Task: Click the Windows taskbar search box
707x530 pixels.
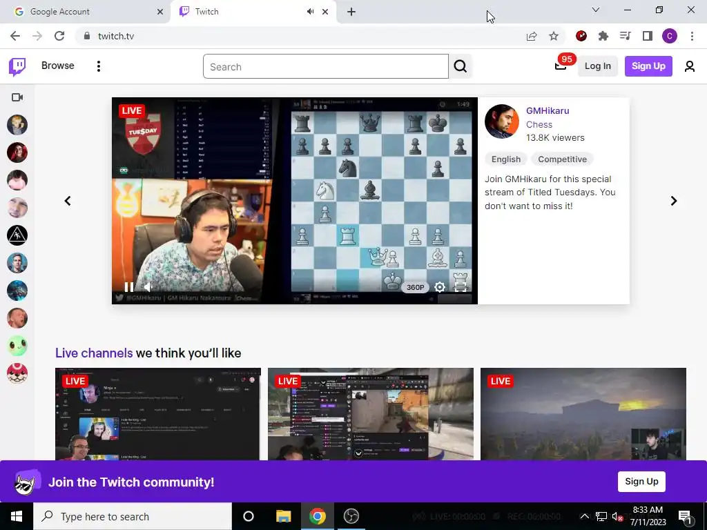Action: pyautogui.click(x=133, y=516)
